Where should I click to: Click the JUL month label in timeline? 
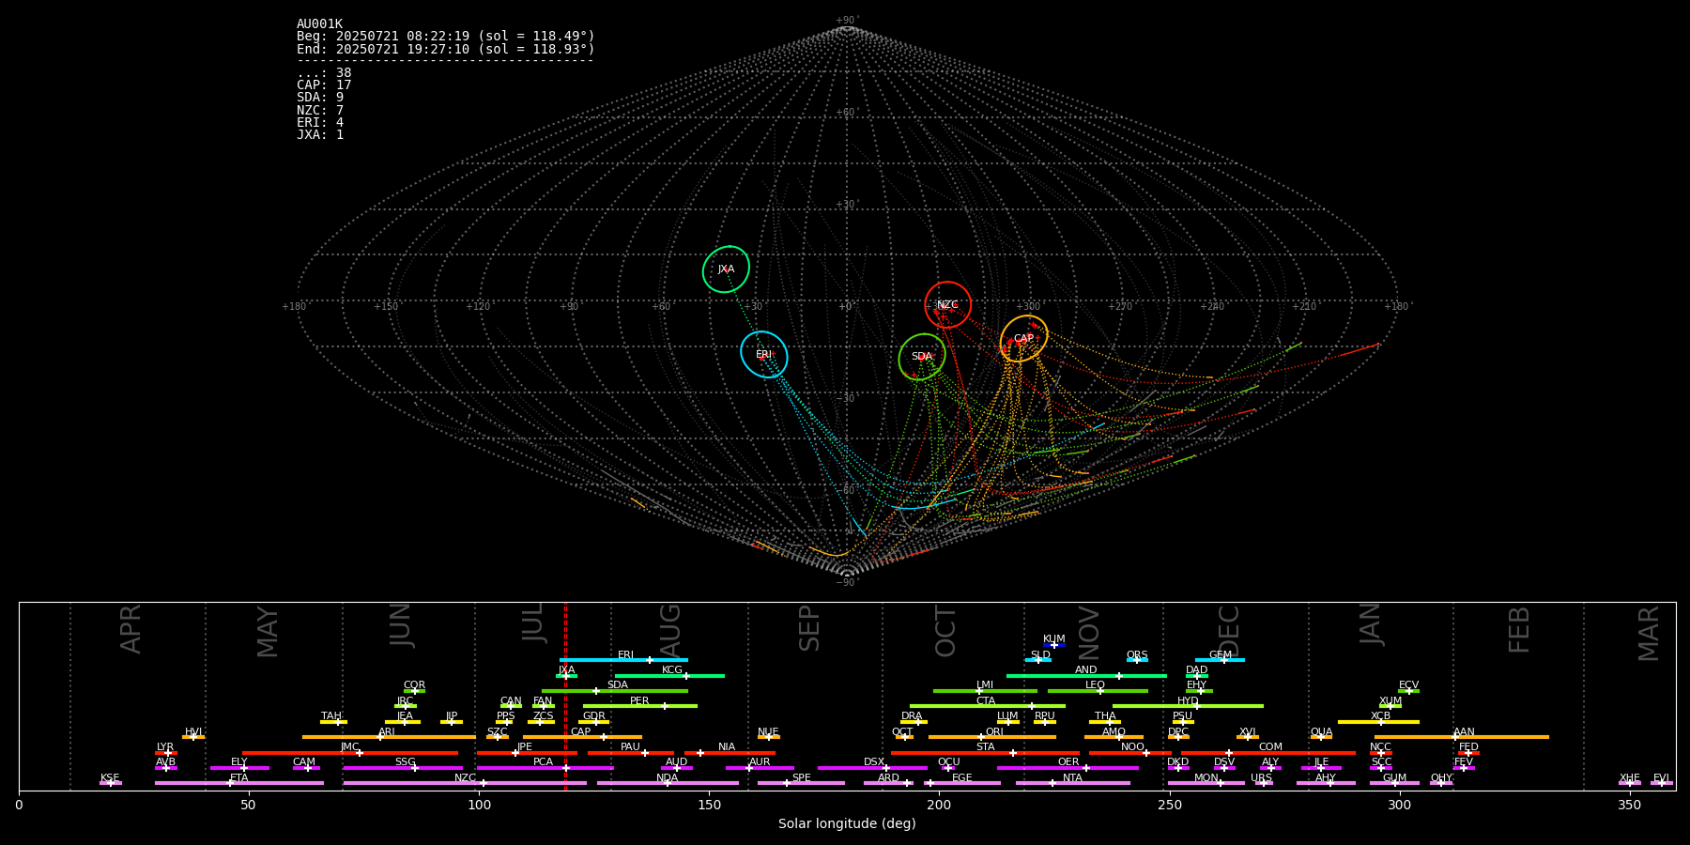click(533, 622)
